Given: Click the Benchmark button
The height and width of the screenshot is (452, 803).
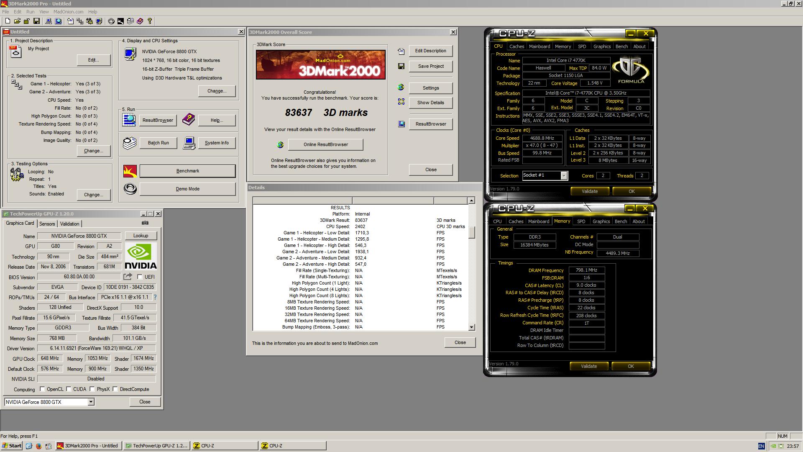Looking at the screenshot, I should tap(187, 171).
